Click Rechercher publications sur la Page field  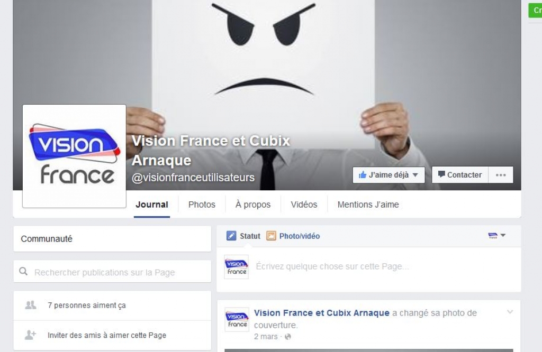(112, 272)
